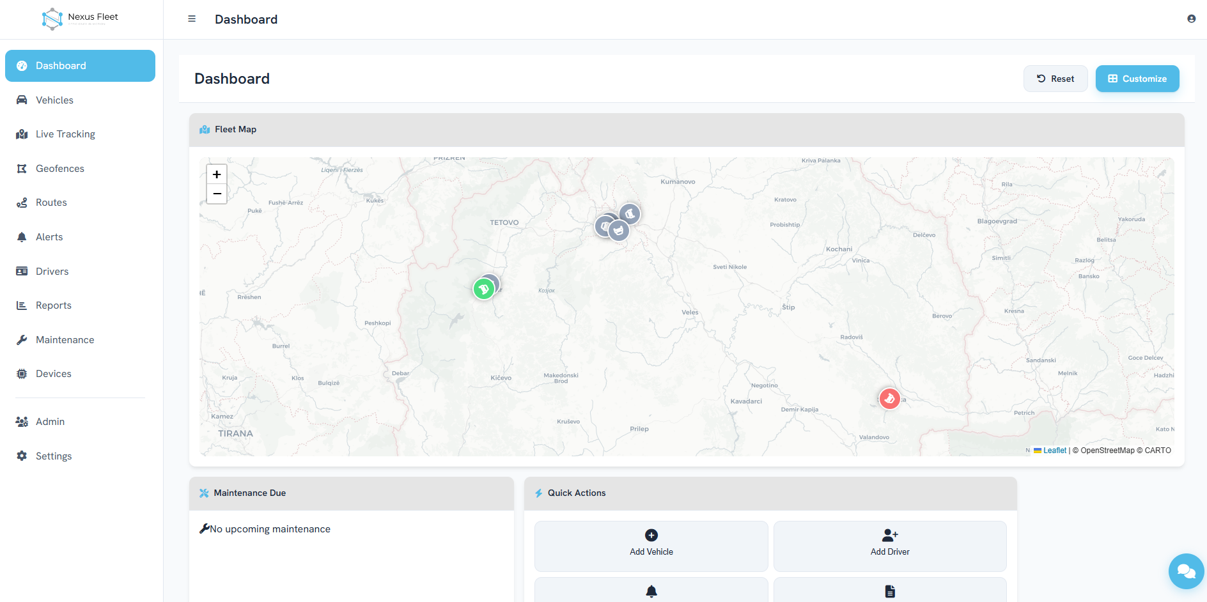
Task: Open Alerts in sidebar
Action: click(x=80, y=237)
